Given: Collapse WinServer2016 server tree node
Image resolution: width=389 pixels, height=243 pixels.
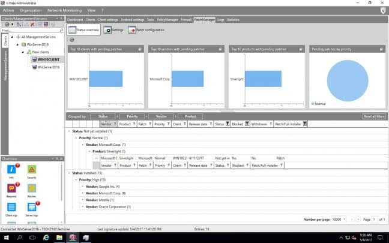Looking at the screenshot, I should click(x=17, y=44).
